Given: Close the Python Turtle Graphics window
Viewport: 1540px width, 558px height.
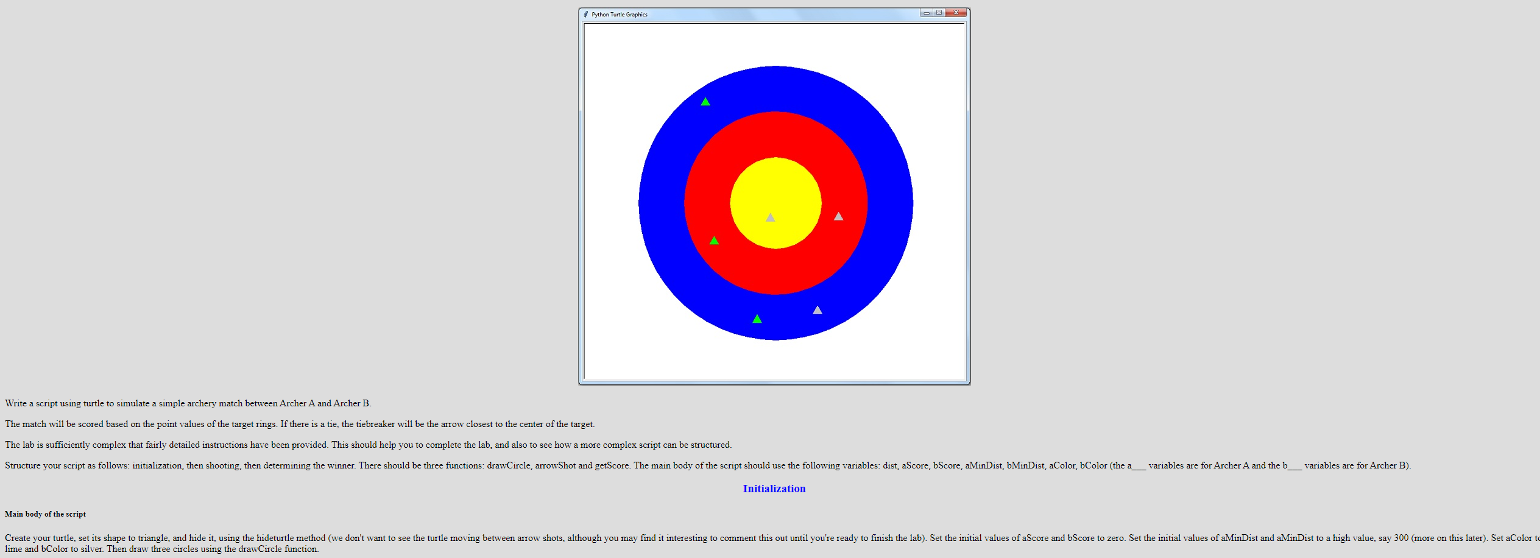Looking at the screenshot, I should coord(956,13).
